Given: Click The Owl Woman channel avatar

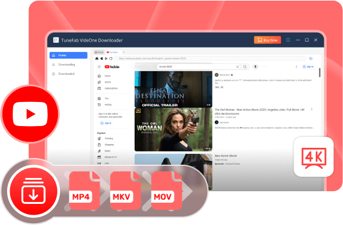Looking at the screenshot, I should point(217,122).
